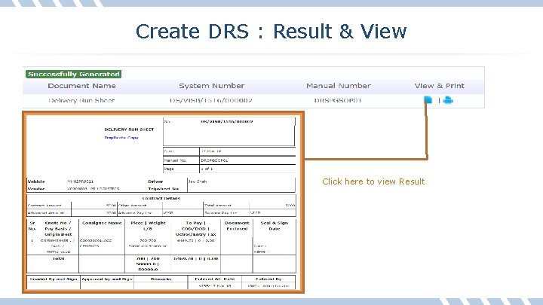Click the Document Enclosed column header in preview

tap(237, 226)
